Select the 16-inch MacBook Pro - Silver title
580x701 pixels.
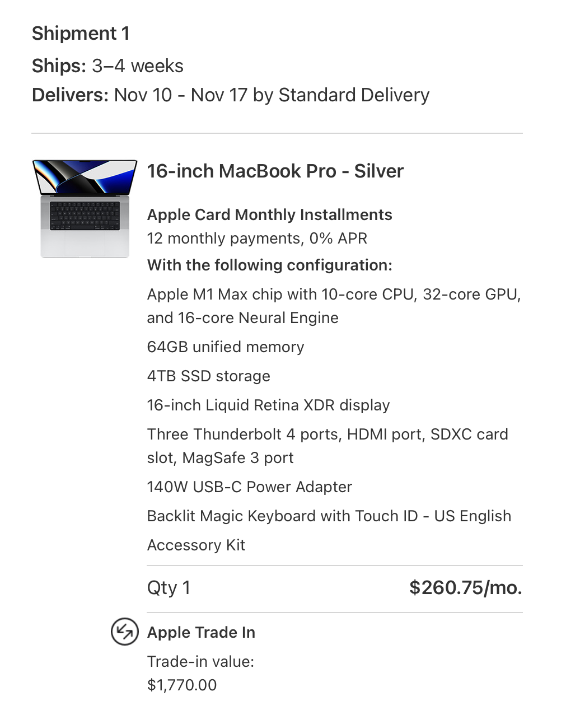275,171
